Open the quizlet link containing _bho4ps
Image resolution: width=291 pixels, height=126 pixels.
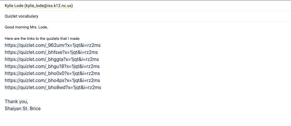(52, 81)
